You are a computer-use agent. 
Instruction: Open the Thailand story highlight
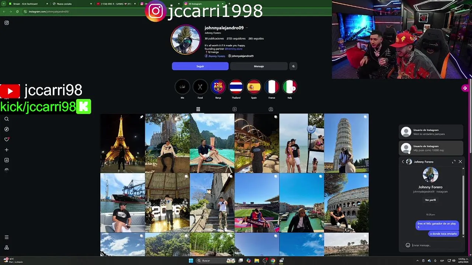(236, 87)
